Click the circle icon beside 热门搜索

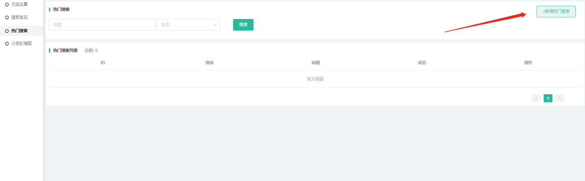[x=7, y=31]
